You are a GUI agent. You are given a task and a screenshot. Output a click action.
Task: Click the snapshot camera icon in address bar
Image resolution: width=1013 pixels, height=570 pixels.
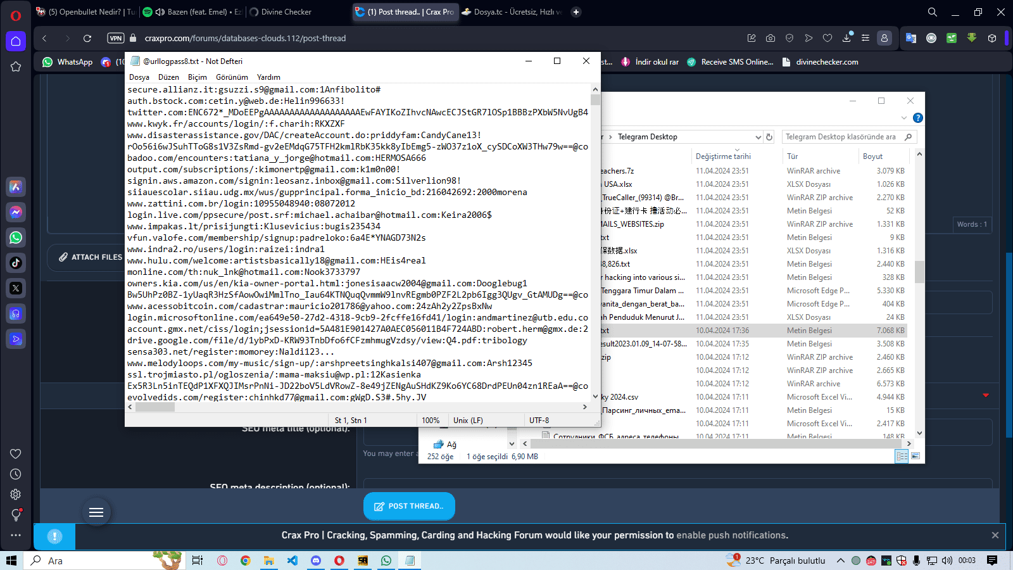771,38
